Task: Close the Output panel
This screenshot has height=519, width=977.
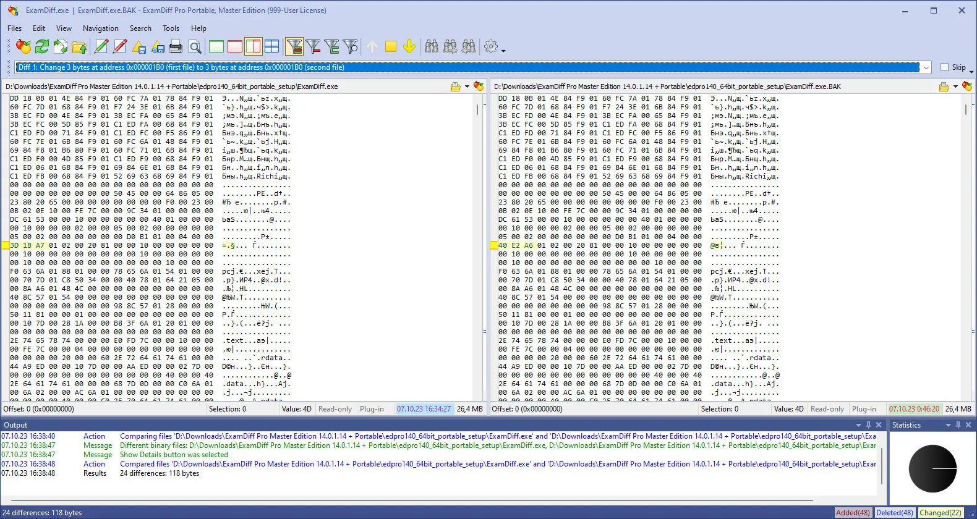Action: click(x=879, y=425)
